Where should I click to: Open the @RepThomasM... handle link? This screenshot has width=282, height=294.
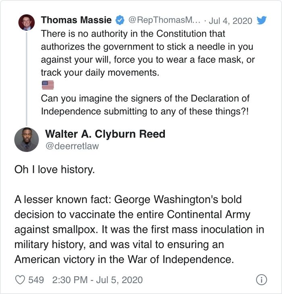tap(164, 20)
